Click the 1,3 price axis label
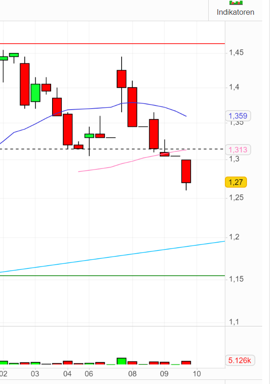Screen dimensions: 270x384 pos(234,159)
